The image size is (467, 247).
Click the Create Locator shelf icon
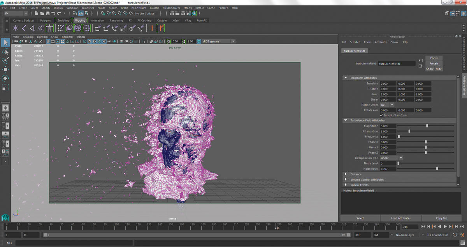pyautogui.click(x=15, y=28)
